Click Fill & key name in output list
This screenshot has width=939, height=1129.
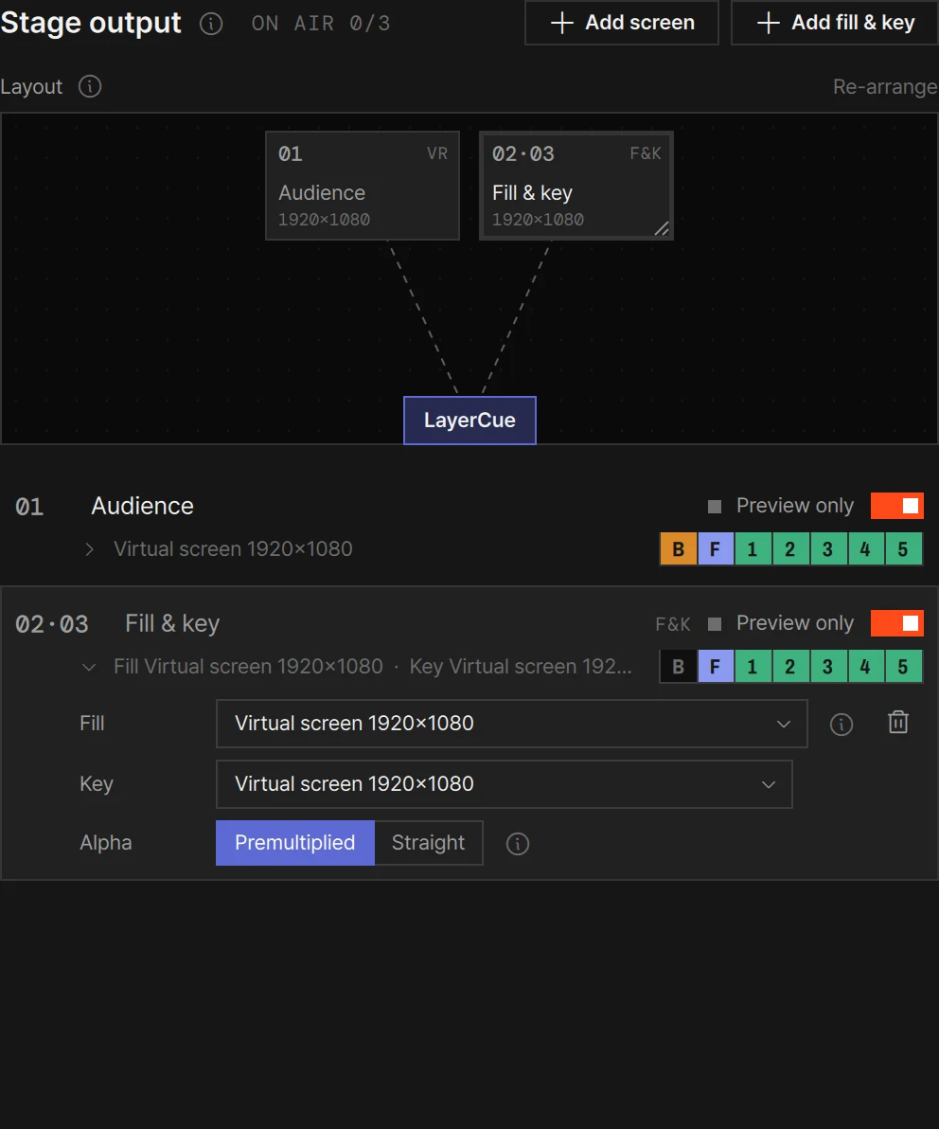coord(172,623)
